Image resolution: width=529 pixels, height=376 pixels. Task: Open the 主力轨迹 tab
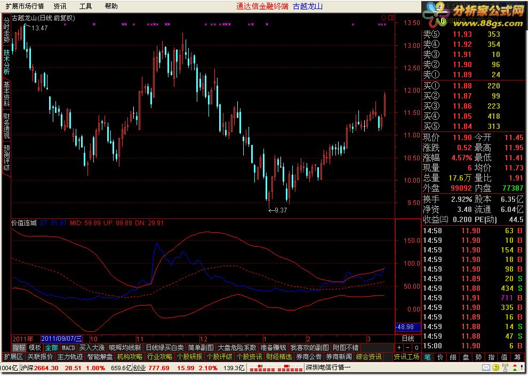(x=70, y=357)
